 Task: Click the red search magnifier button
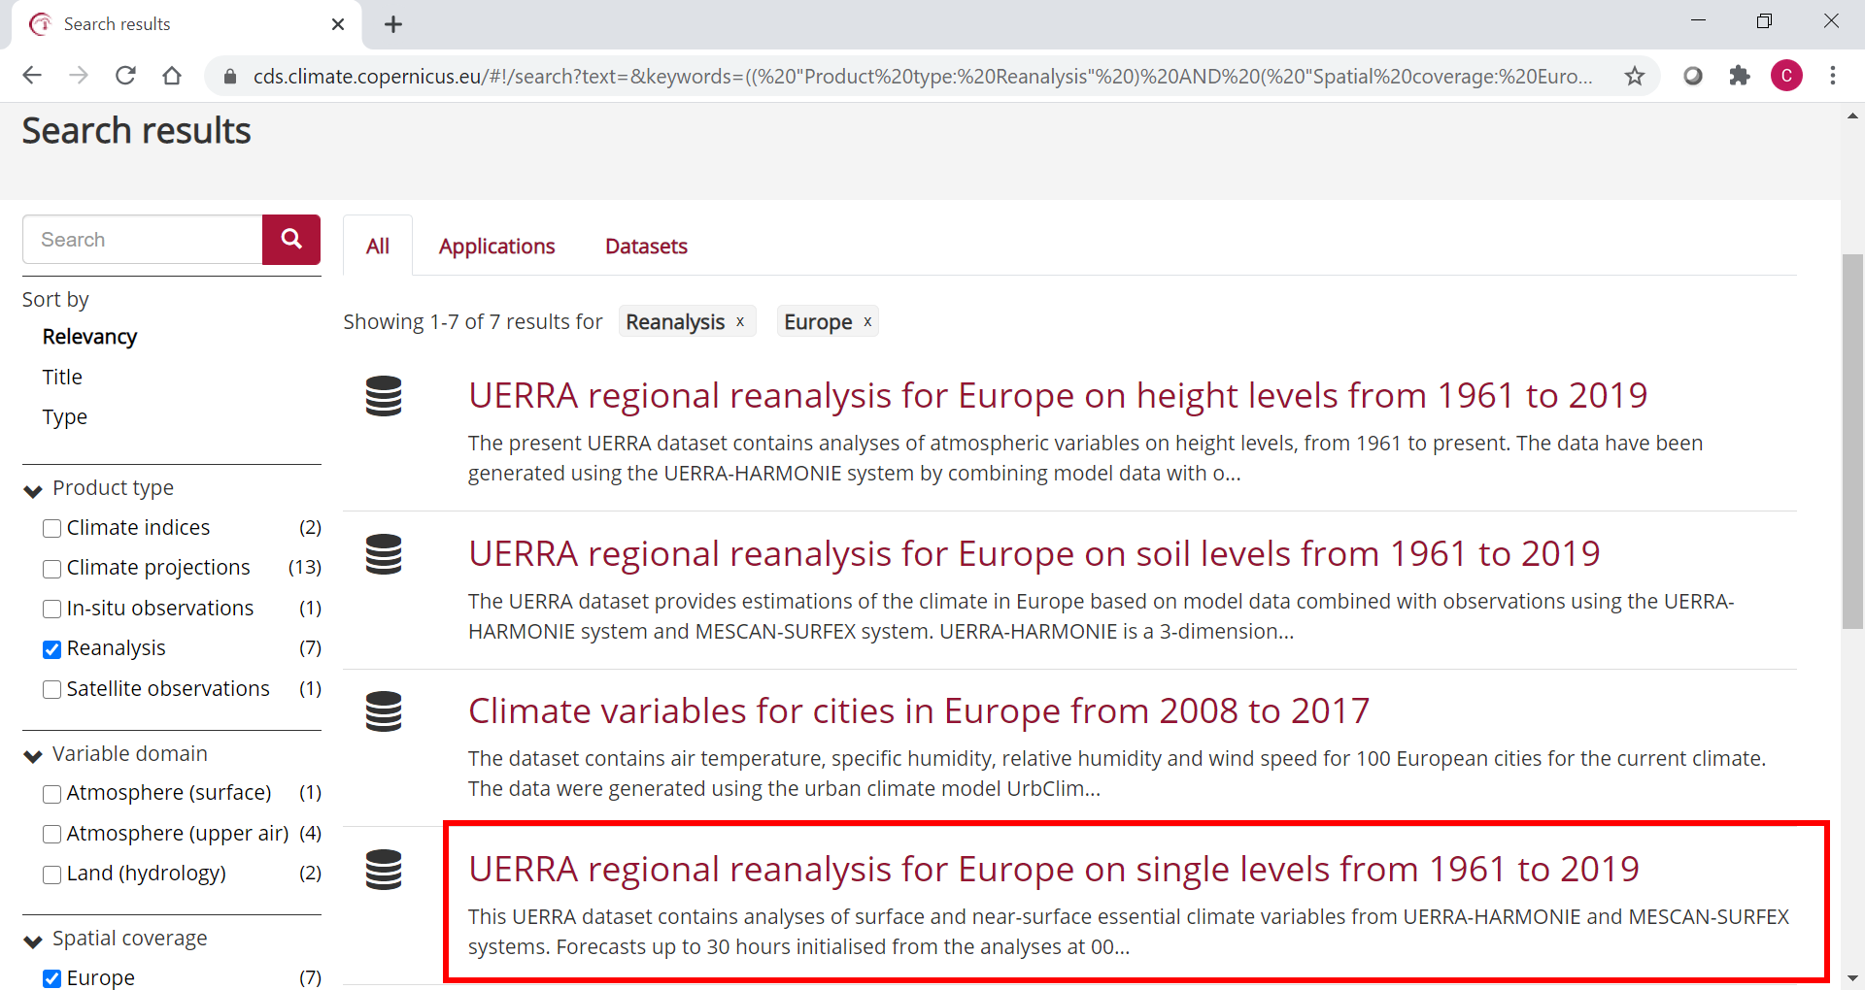[x=290, y=239]
